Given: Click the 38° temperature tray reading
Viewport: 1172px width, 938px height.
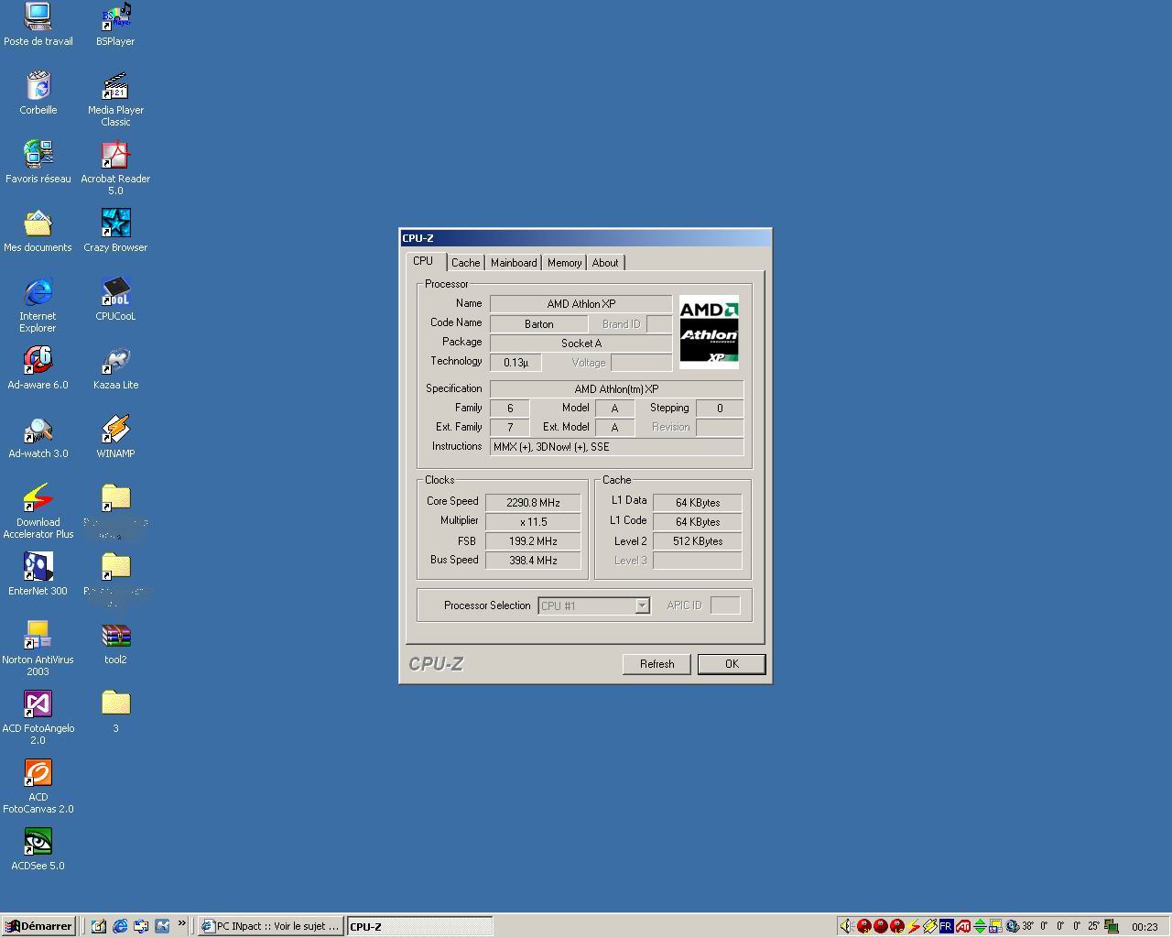Looking at the screenshot, I should [1028, 926].
